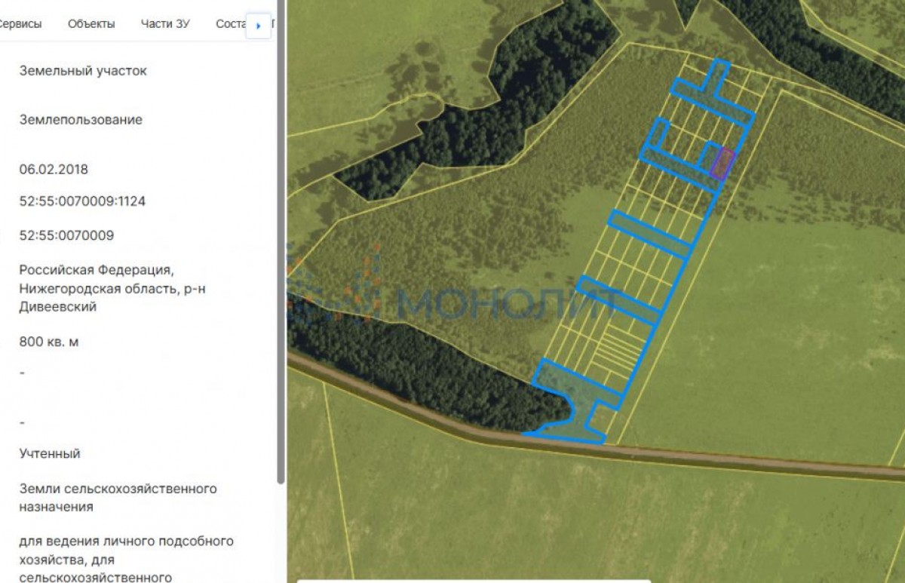Click the 800 кв. м area value

[x=49, y=342]
